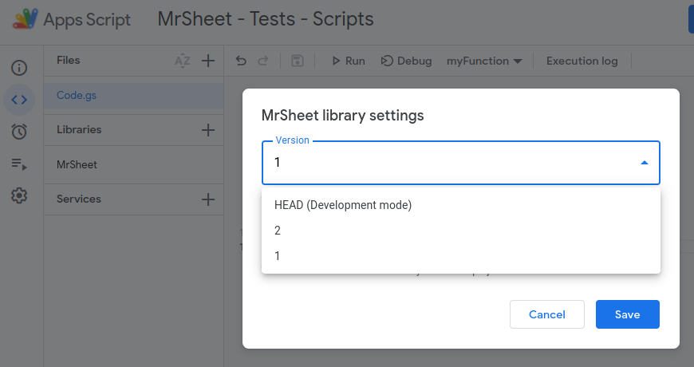This screenshot has width=694, height=367.
Task: Click the Files section header
Action: 68,60
